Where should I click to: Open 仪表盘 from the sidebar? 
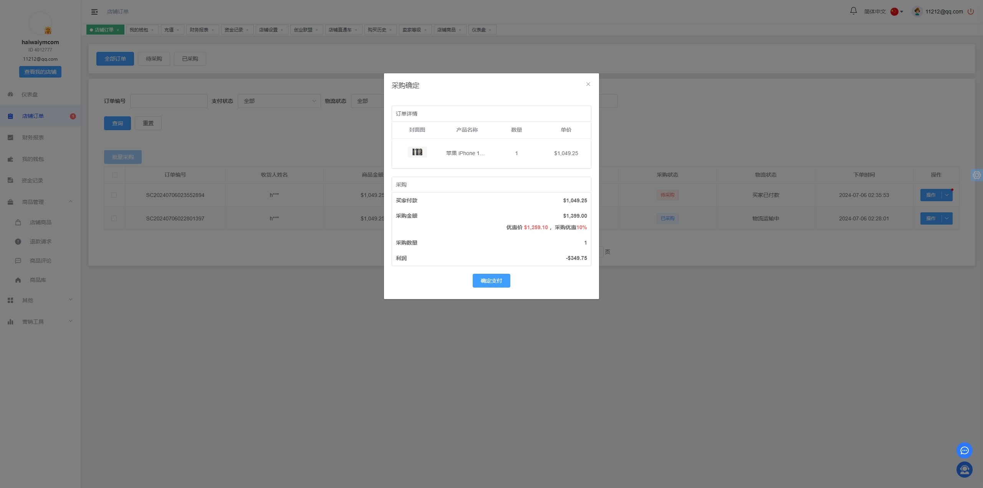pyautogui.click(x=30, y=94)
